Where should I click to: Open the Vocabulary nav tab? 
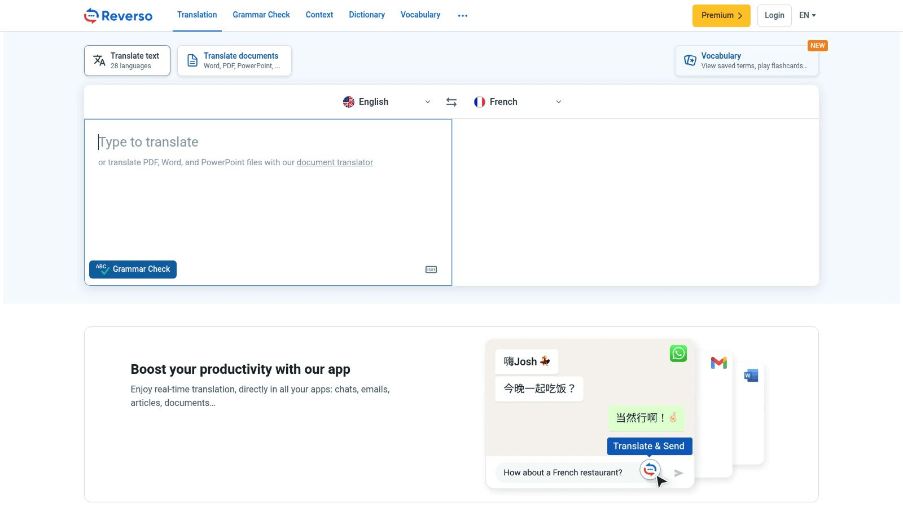click(x=420, y=15)
